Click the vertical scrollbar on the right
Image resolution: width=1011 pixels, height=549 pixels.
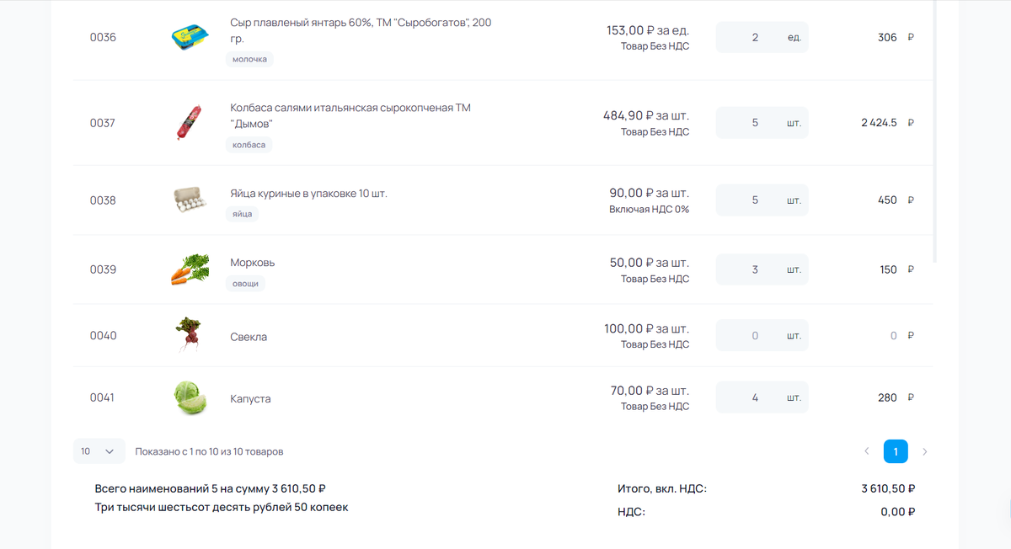click(935, 131)
